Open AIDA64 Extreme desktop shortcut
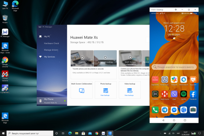The image size is (204, 136). pyautogui.click(x=5, y=75)
